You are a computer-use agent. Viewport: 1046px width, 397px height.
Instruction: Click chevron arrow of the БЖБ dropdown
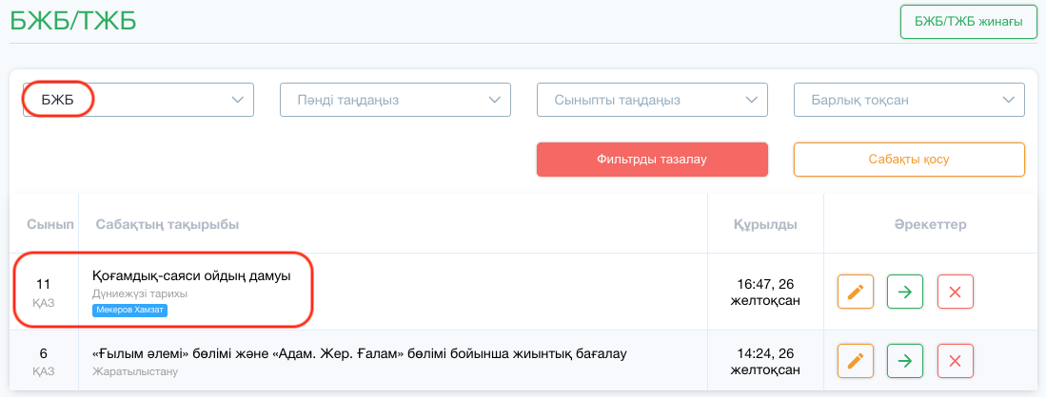click(238, 100)
